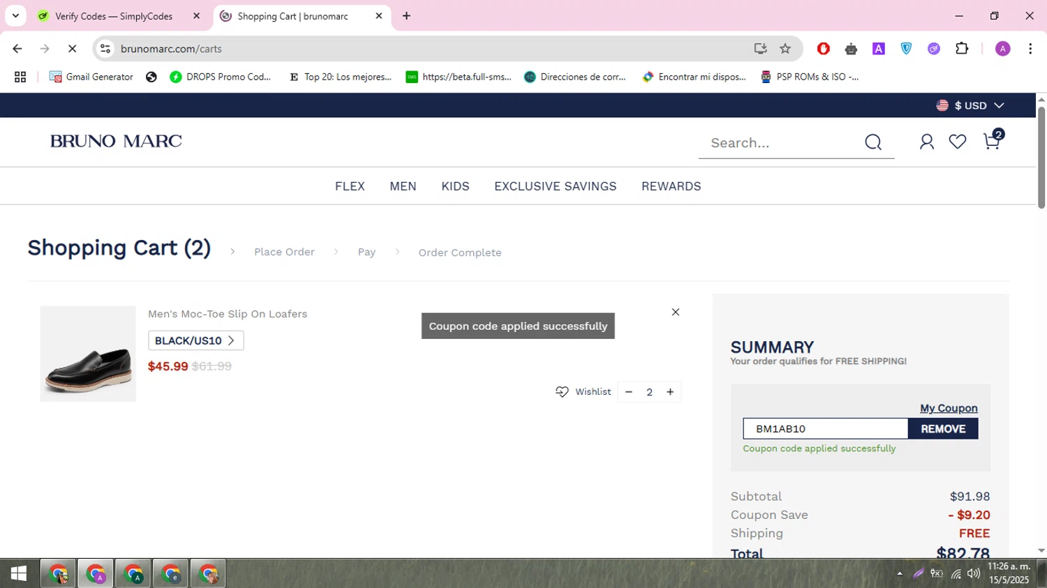The image size is (1047, 588).
Task: Open DROPS Promo Cod... bookmark
Action: tap(221, 77)
